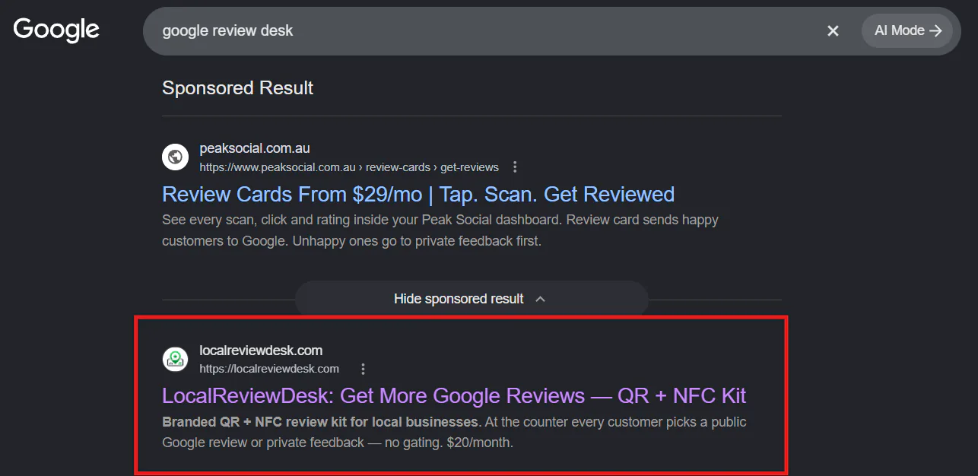
Task: Click localreviewdesk.com site name
Action: pyautogui.click(x=261, y=351)
